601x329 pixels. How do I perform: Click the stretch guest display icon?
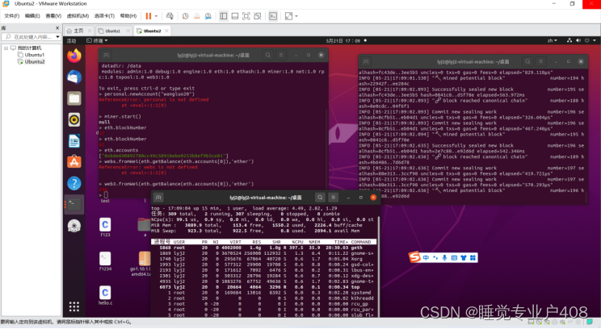pos(288,16)
